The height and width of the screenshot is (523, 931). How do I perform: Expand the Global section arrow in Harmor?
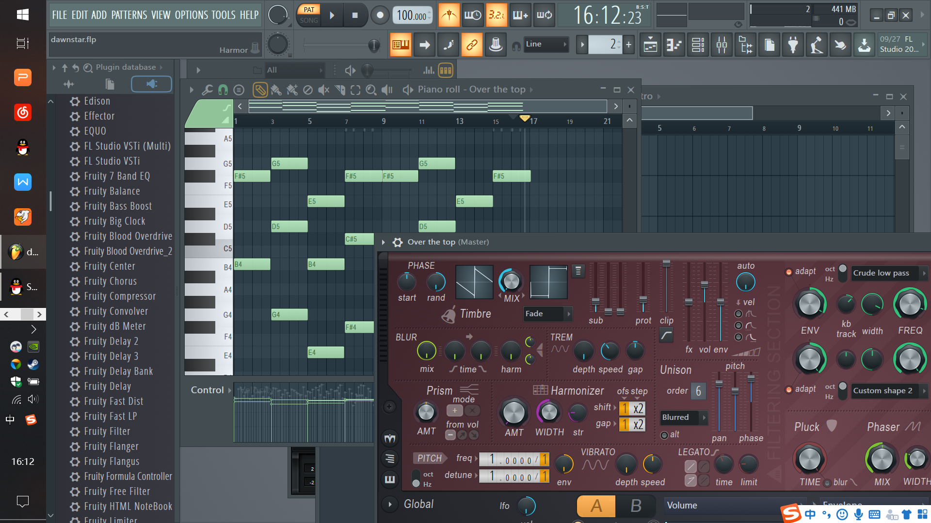pyautogui.click(x=389, y=505)
